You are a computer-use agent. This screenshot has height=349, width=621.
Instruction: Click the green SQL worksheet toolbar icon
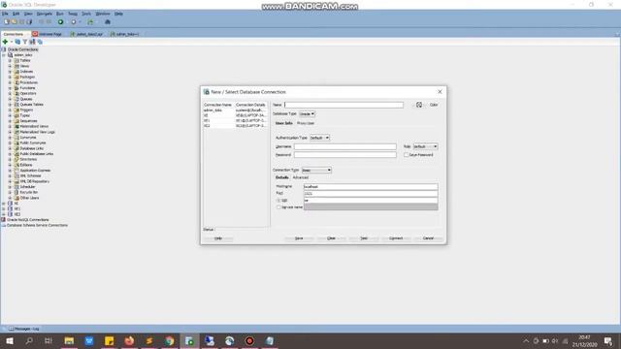pos(90,21)
